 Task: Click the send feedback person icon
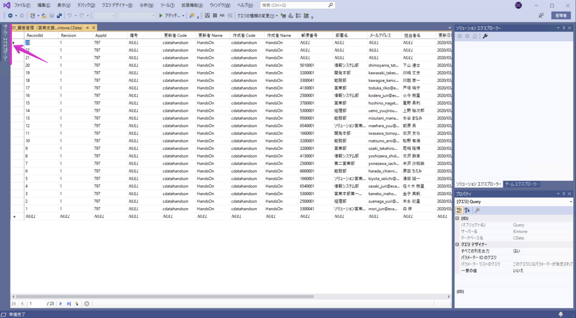pos(541,15)
